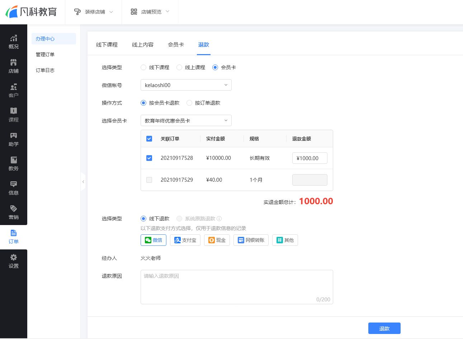Select 系统原路退款 refund type
Viewport: 463px width, 339px height.
pyautogui.click(x=179, y=219)
